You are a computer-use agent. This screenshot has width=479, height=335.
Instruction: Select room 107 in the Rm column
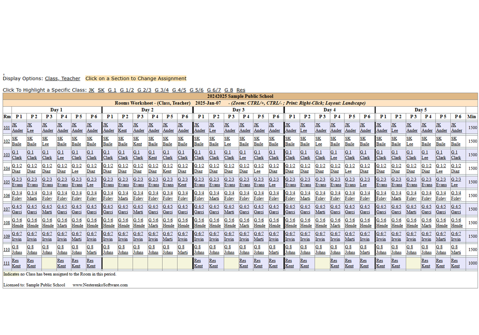(7, 209)
